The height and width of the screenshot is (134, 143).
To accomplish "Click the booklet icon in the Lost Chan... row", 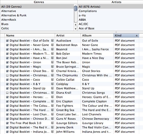I will point(52,114).
